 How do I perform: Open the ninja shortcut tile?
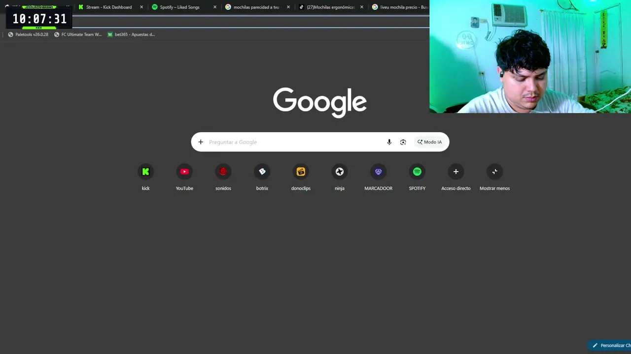(x=340, y=177)
